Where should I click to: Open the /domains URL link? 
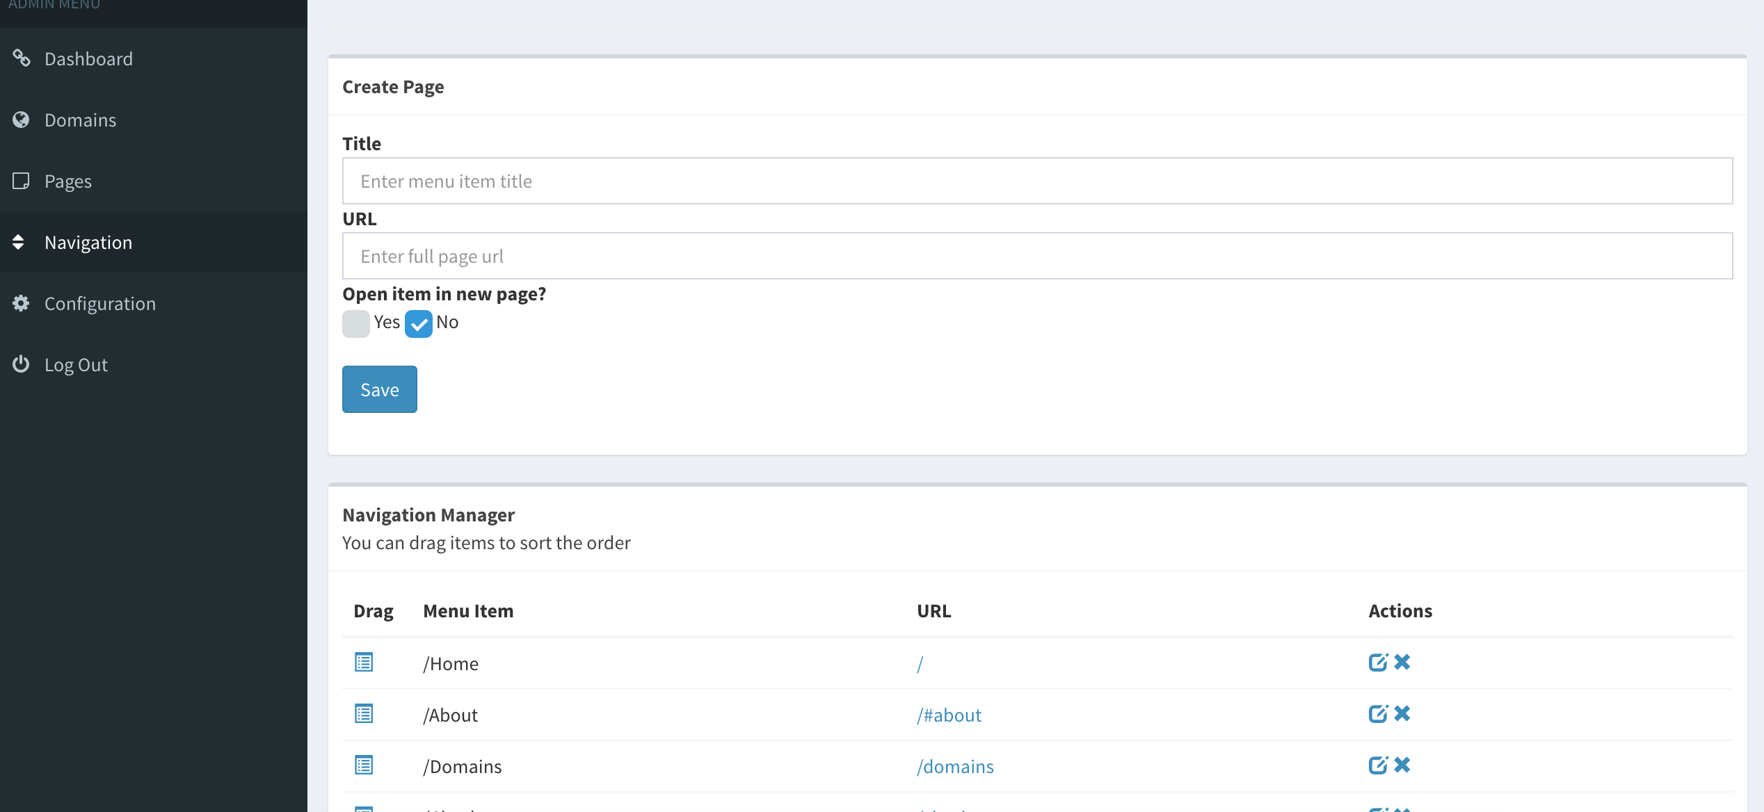coord(955,767)
